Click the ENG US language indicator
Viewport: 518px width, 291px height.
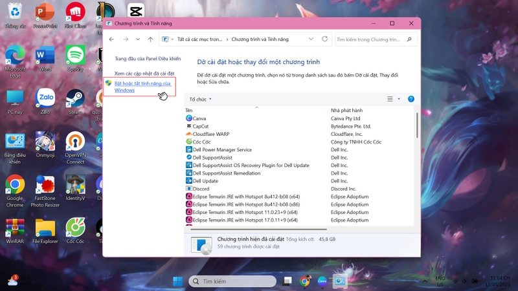point(440,281)
